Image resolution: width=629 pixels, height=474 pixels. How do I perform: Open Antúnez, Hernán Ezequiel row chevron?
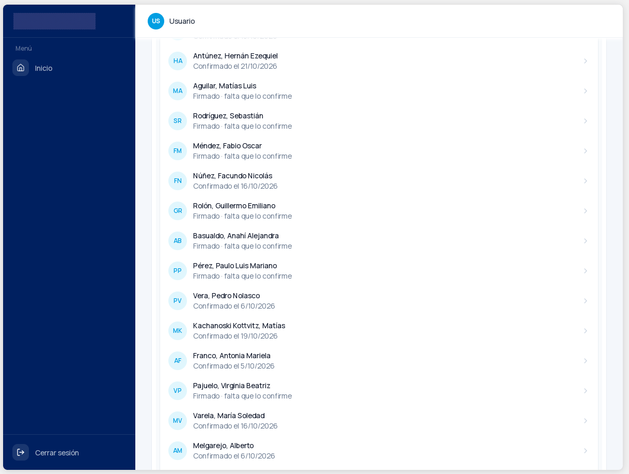point(586,61)
